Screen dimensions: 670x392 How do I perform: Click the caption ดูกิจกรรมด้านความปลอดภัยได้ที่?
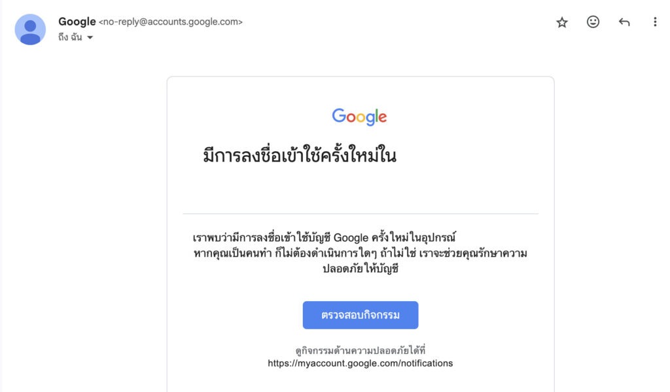tap(360, 350)
